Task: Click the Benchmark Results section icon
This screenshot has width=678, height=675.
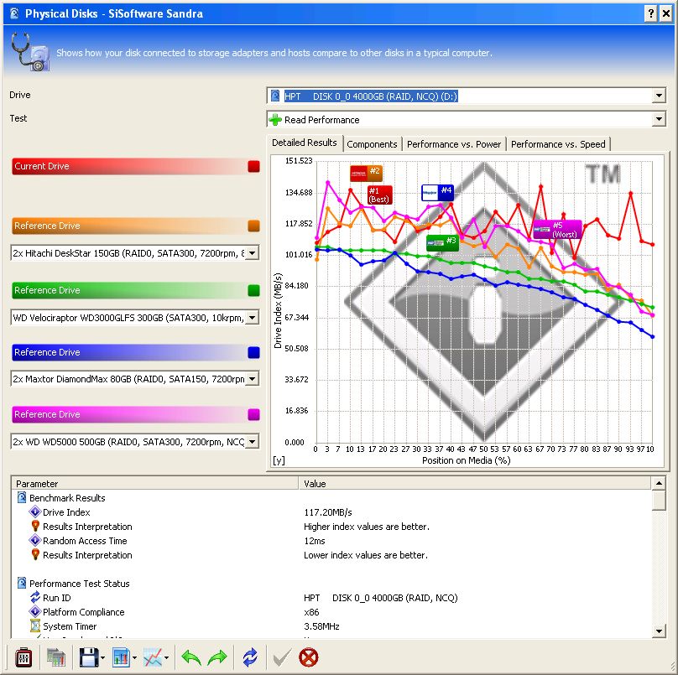Action: coord(22,497)
